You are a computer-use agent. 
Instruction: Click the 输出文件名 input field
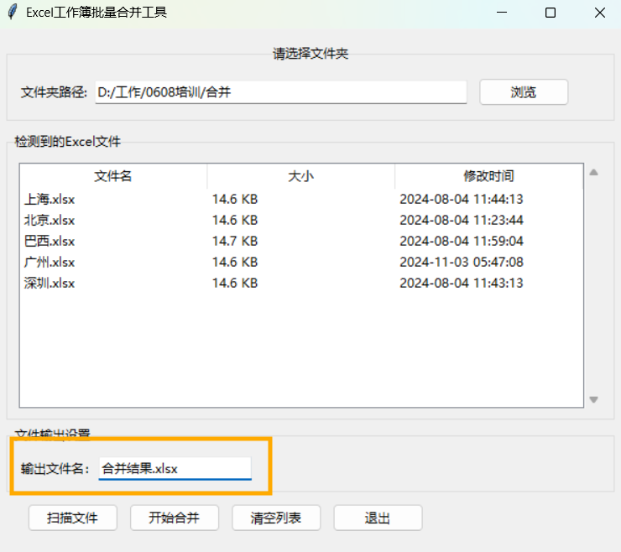tap(175, 469)
